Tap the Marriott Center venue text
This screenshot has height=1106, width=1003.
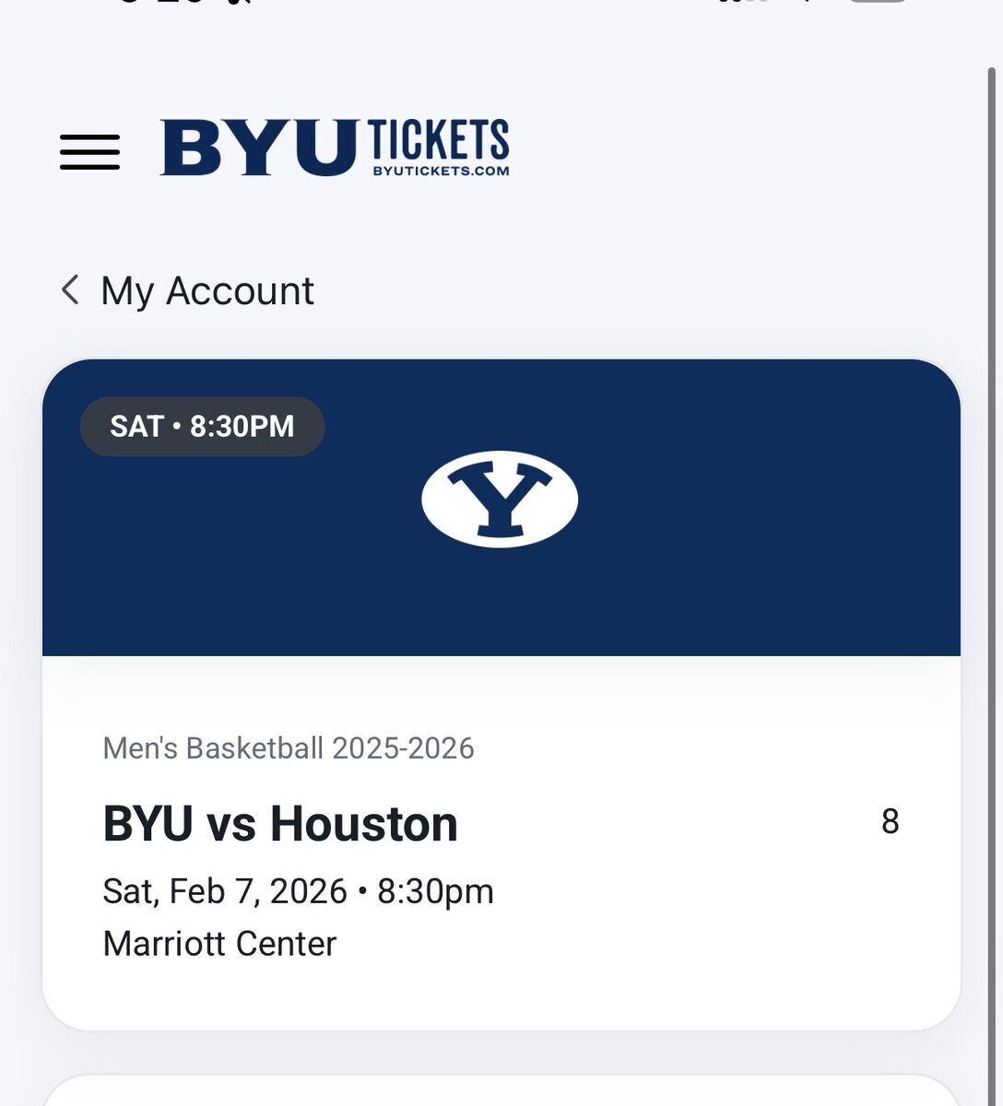(219, 944)
